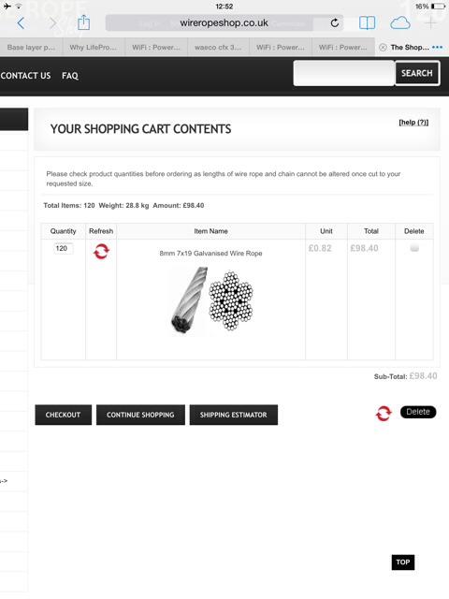
Task: Open the Base layer tab
Action: pyautogui.click(x=31, y=48)
